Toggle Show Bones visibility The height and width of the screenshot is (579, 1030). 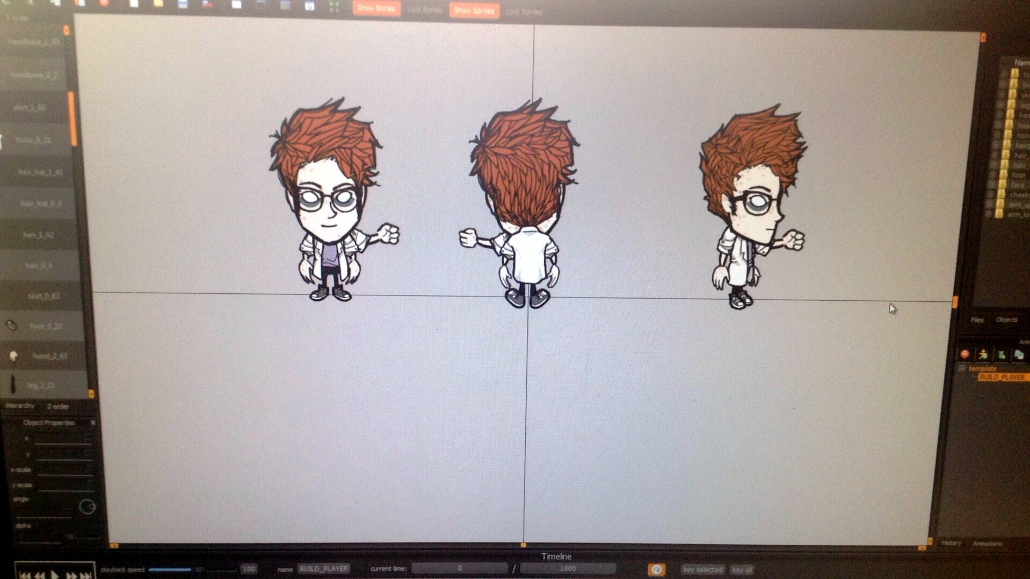376,9
